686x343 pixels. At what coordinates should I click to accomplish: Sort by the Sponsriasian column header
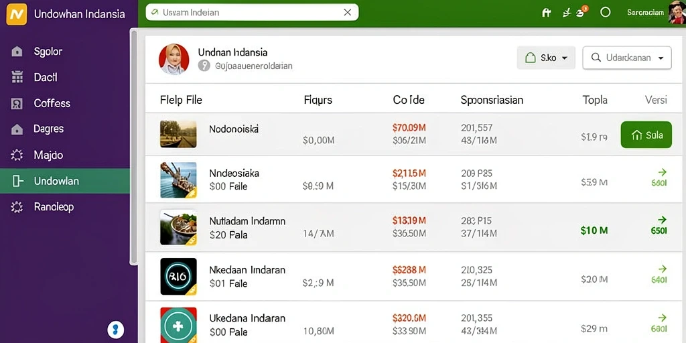(x=492, y=100)
